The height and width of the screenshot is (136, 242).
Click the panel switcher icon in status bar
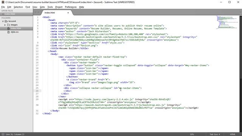[3, 134]
